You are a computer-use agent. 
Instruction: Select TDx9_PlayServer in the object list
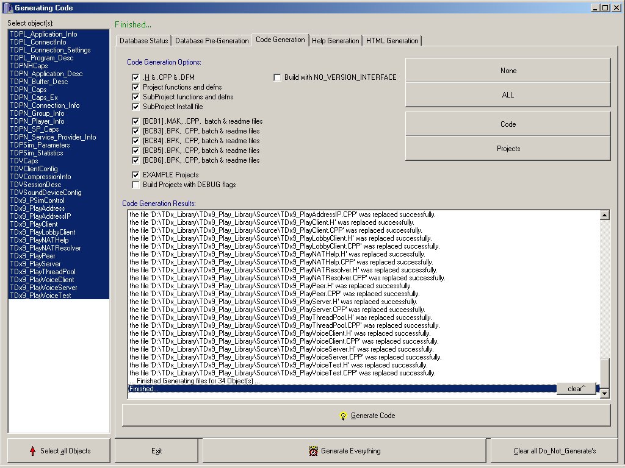[x=35, y=264]
